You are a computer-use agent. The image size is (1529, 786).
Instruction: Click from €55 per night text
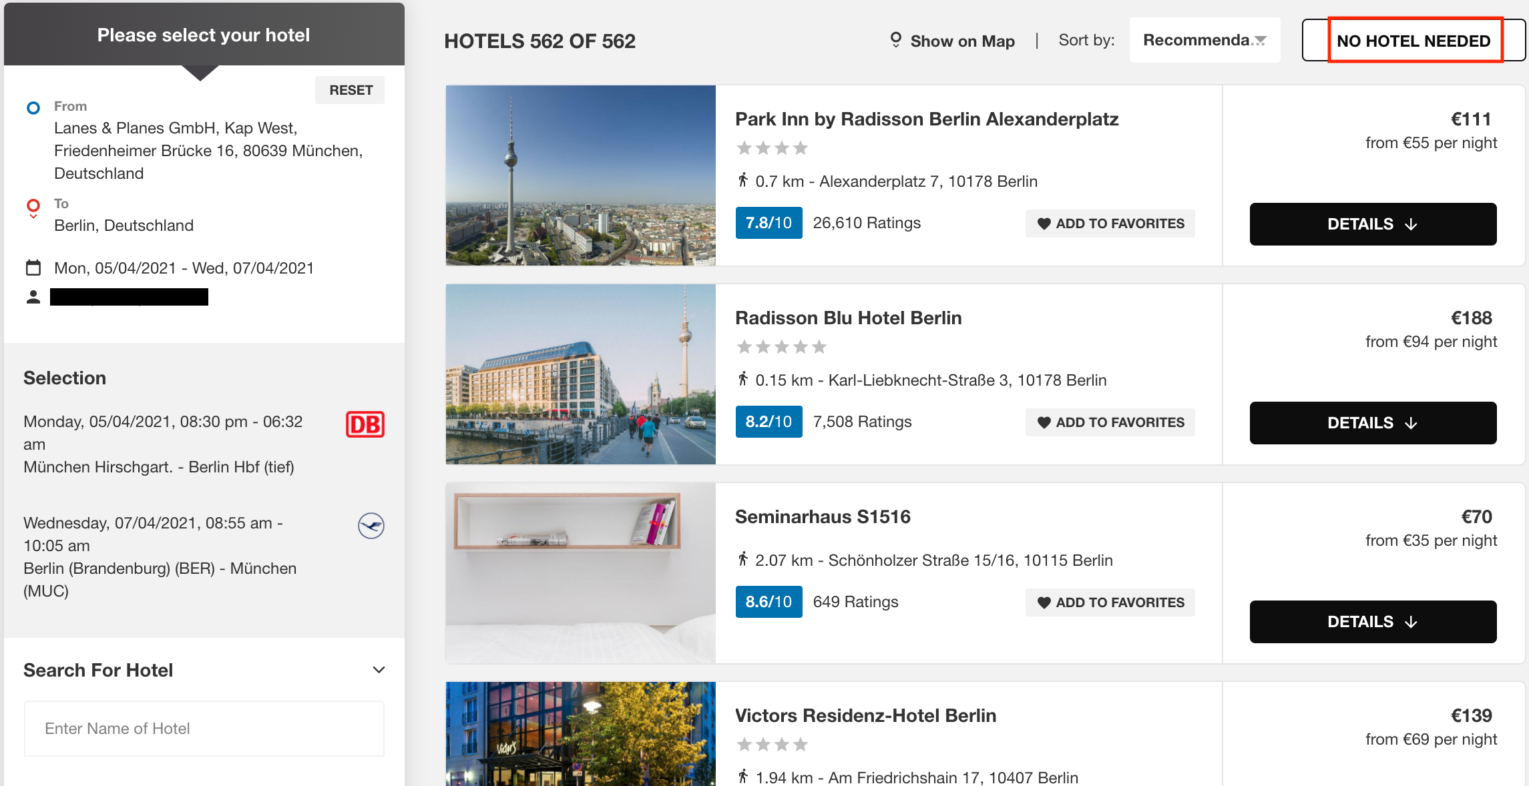point(1431,143)
